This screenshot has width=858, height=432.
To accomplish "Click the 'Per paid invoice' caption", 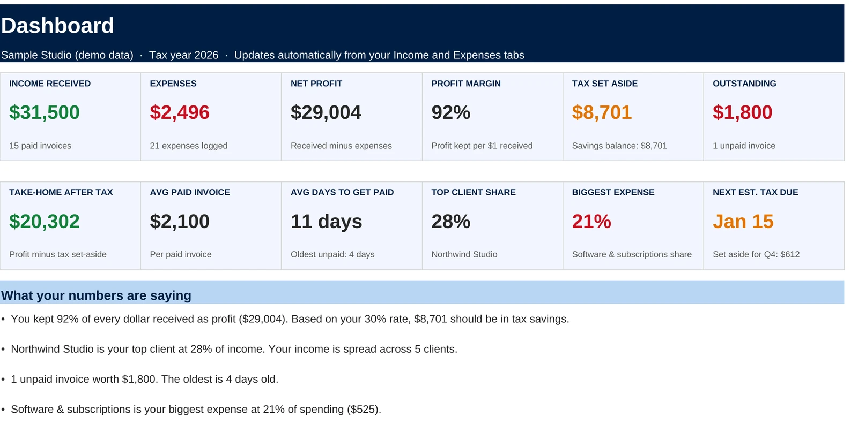I will click(x=181, y=254).
